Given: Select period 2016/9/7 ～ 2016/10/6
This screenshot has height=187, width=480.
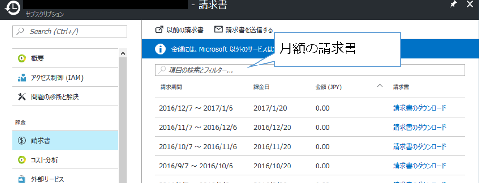Looking at the screenshot, I should pos(196,166).
